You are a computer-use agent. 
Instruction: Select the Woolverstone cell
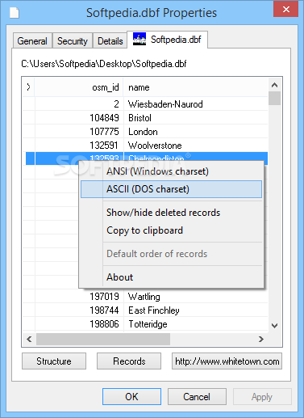[196, 146]
